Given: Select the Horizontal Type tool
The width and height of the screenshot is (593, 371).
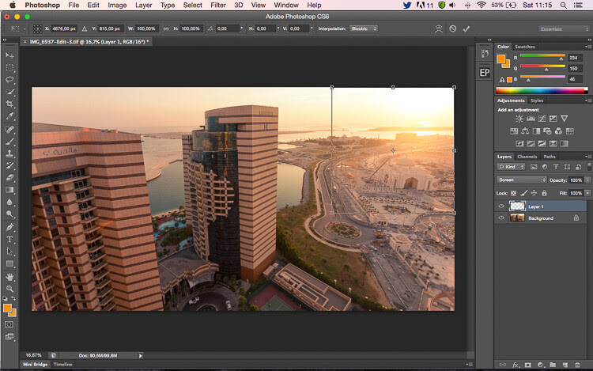Looking at the screenshot, I should tap(10, 239).
